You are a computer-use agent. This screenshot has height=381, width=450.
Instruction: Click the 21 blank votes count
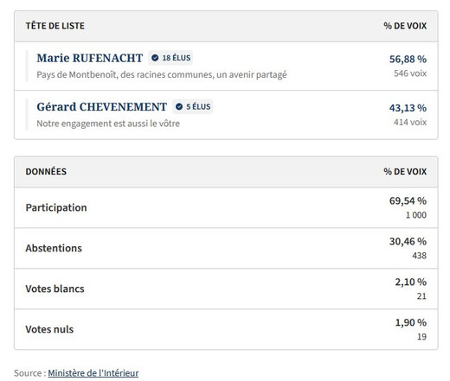click(x=421, y=296)
